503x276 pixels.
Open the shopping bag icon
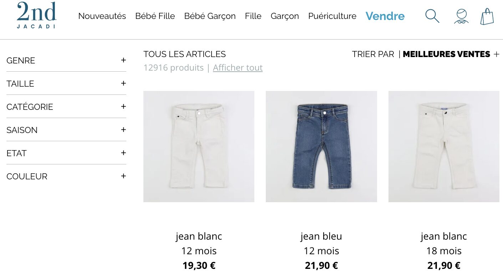[x=487, y=16]
